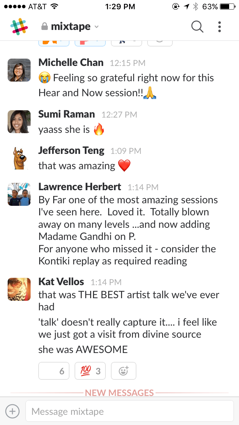Viewport: 239px width, 425px height.
Task: Toggle the reaction with count 6
Action: point(54,371)
